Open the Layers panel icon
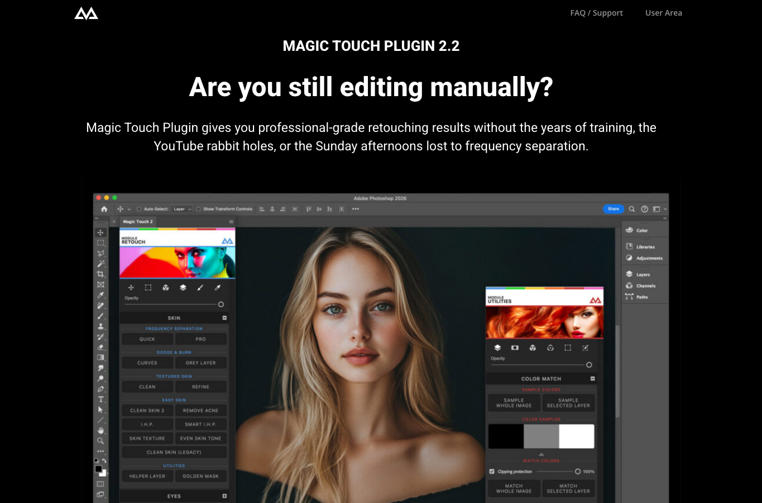 pyautogui.click(x=629, y=274)
